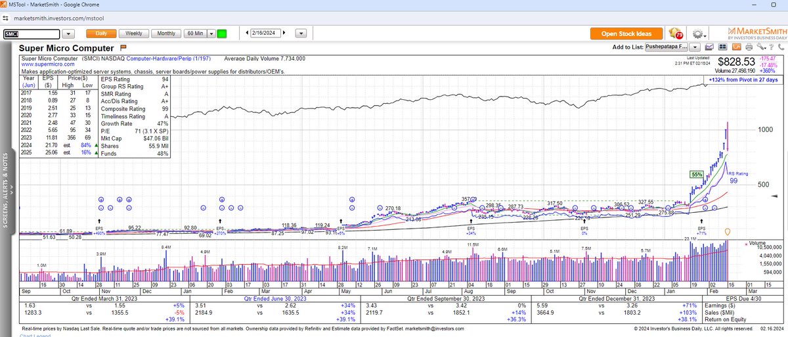Click the chart view icon
Screen dimensions: 788x337
coord(709,48)
